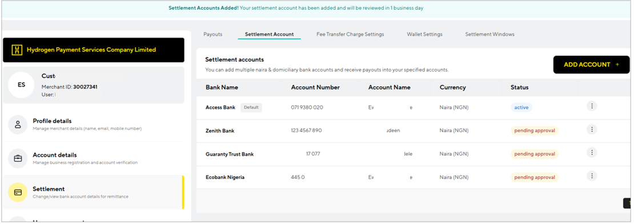Open three-dot menu for Ecobank Nigeria row
This screenshot has width=634, height=224.
[592, 176]
